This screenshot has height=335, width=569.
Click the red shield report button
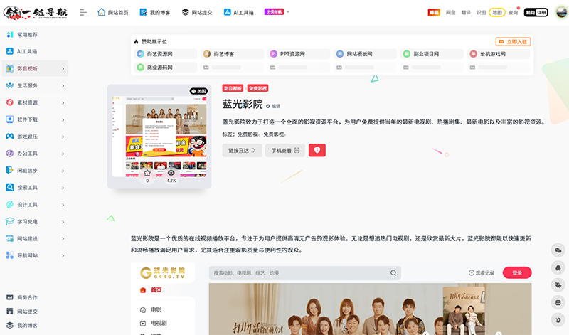tap(317, 150)
